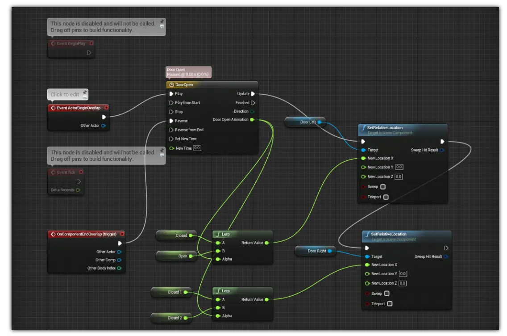The height and width of the screenshot is (336, 507).
Task: Click the Other Body Index output pin
Action: 119,268
